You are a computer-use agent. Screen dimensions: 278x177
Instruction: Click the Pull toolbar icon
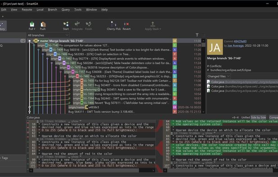(32, 26)
